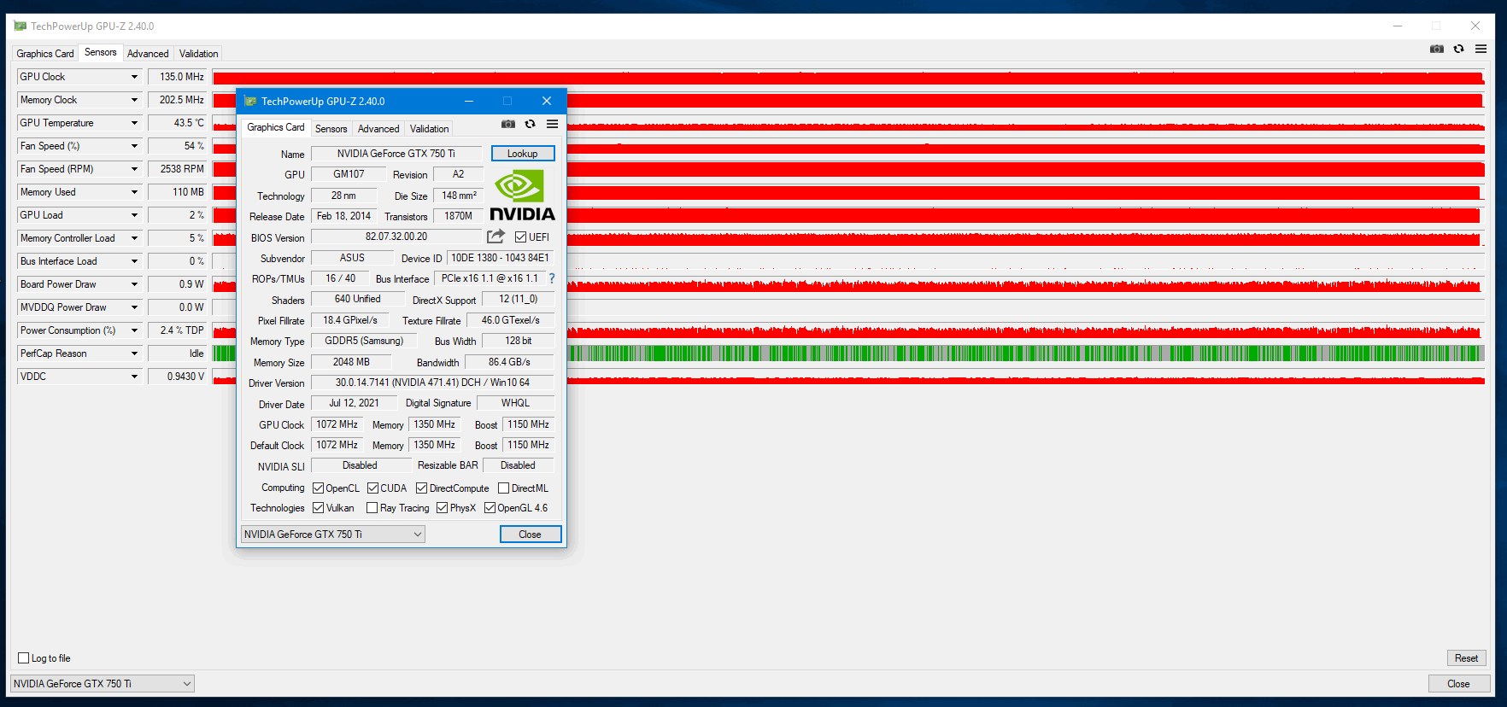
Task: Click the BIOS Version field 82.07.32.00.20
Action: (x=396, y=237)
